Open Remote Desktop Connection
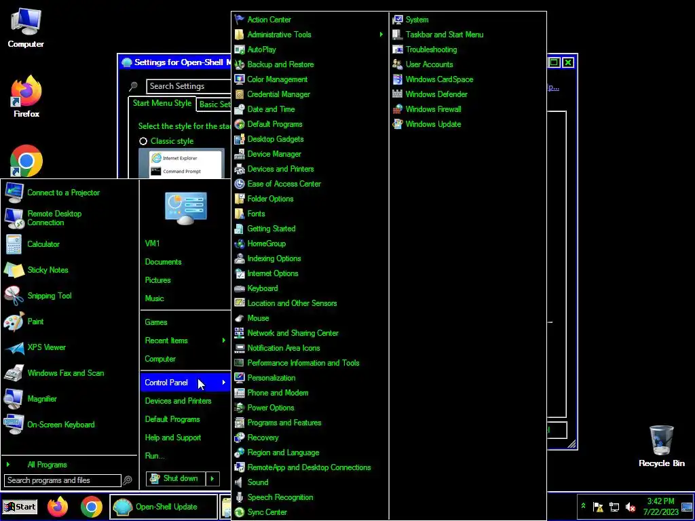 click(54, 218)
